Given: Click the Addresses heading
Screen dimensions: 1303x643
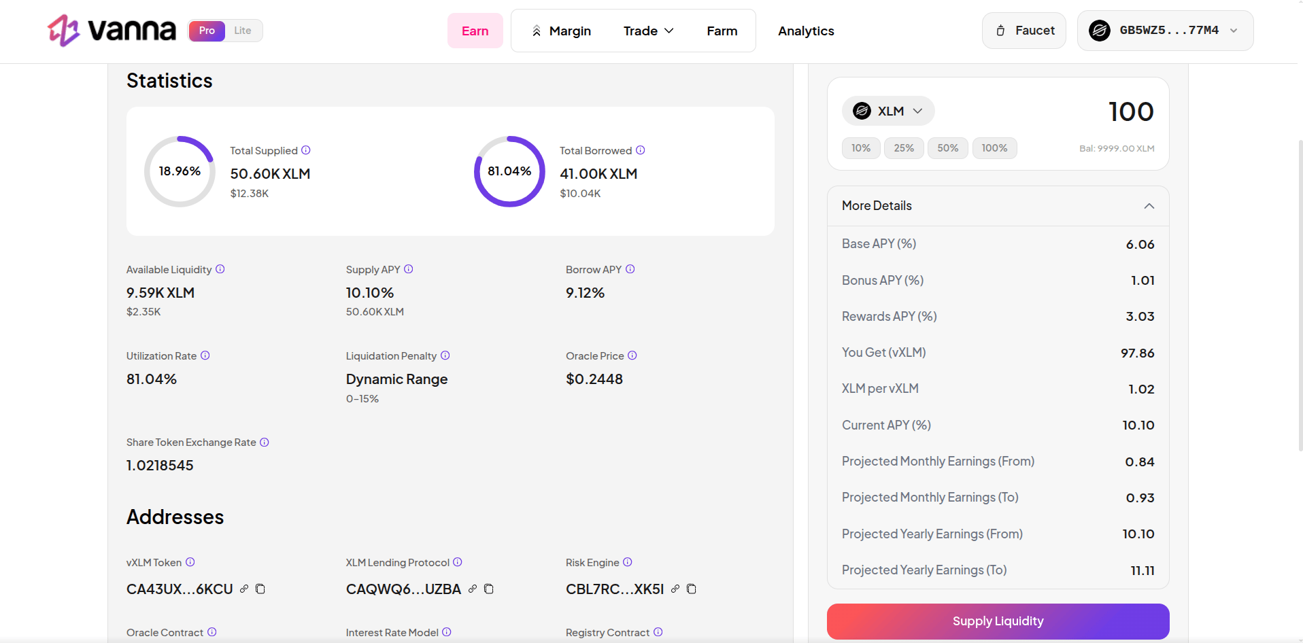Looking at the screenshot, I should coord(175,517).
